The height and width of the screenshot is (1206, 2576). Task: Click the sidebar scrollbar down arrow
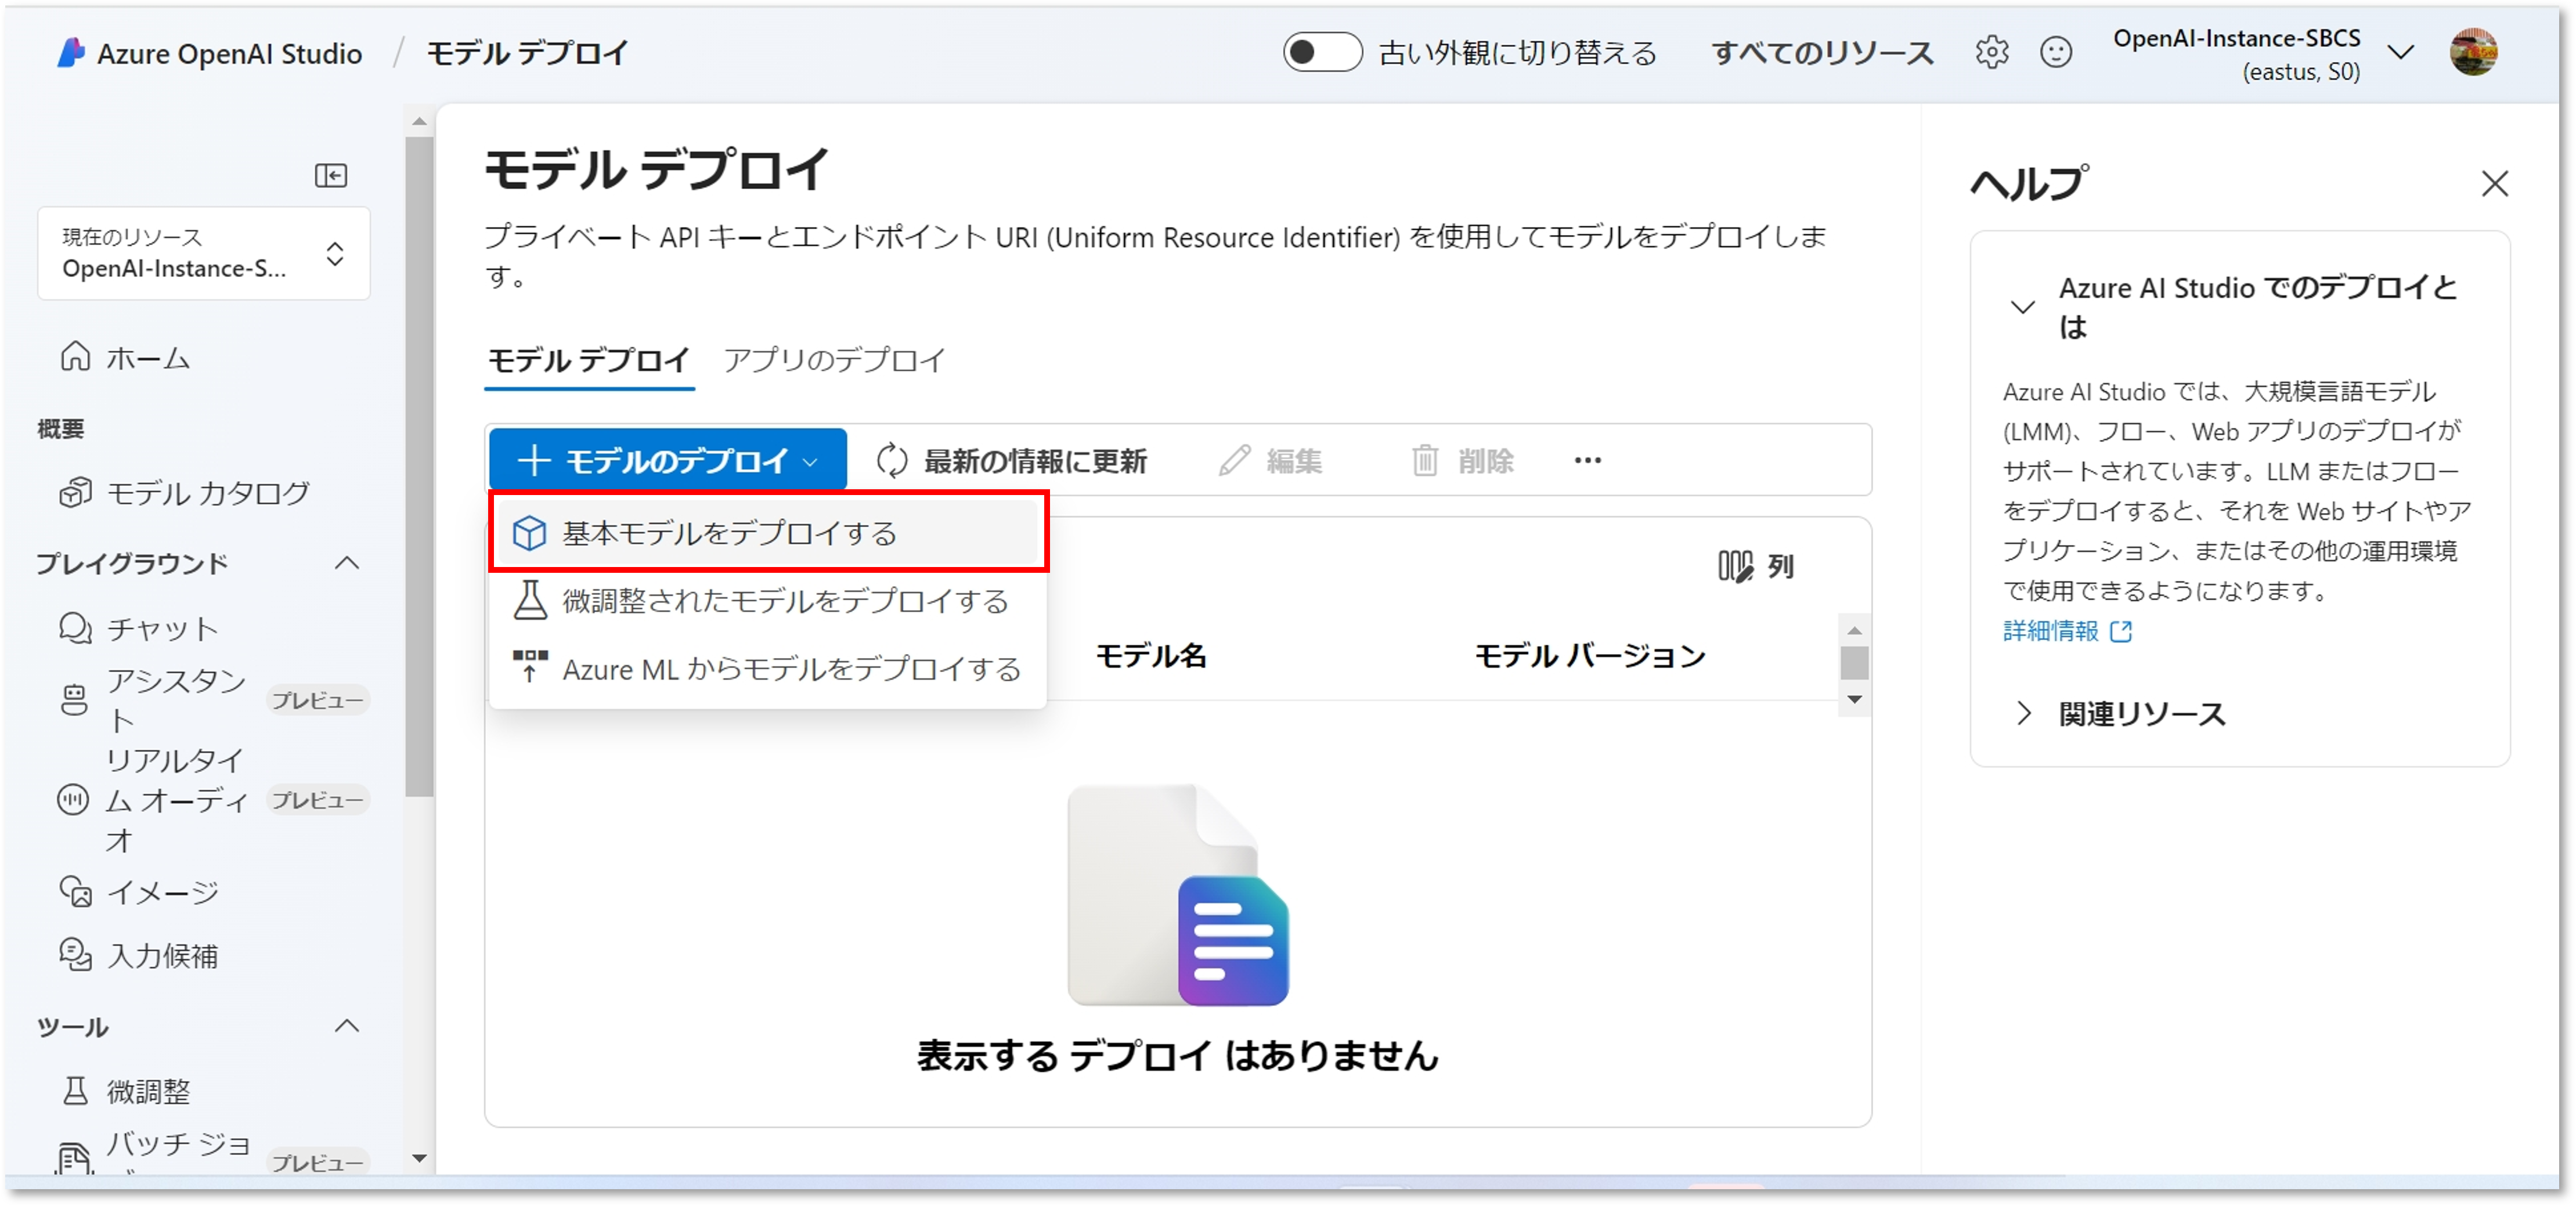[x=420, y=1159]
